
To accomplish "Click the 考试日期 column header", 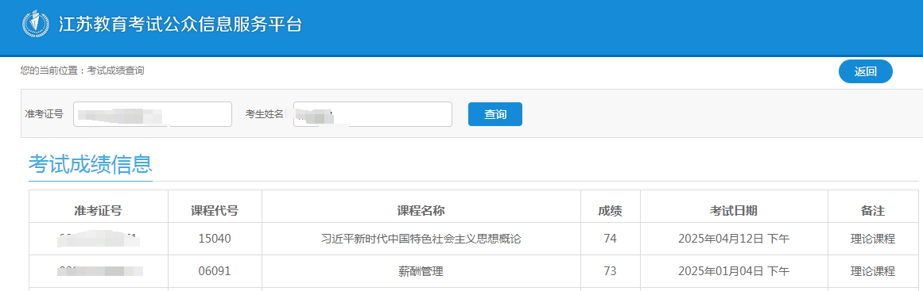I will pyautogui.click(x=734, y=211).
